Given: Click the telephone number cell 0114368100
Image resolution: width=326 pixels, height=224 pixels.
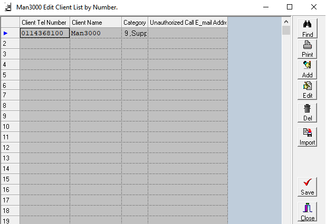Looking at the screenshot, I should click(x=44, y=33).
